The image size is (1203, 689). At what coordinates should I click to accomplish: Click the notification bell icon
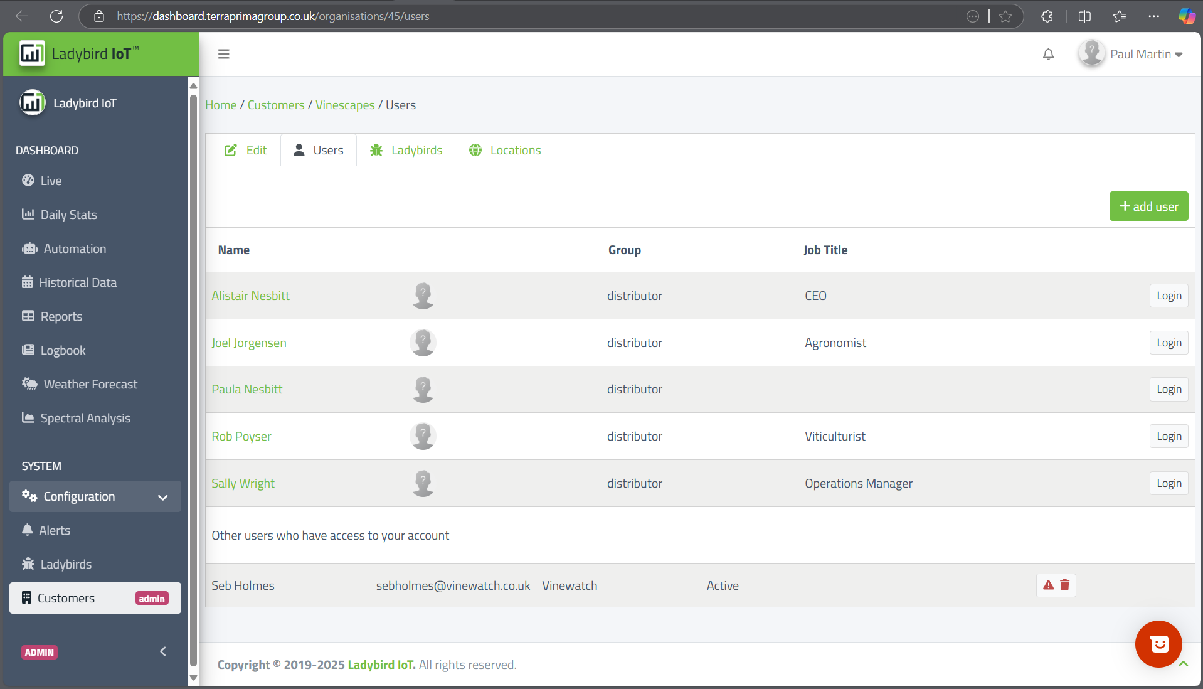pos(1048,55)
